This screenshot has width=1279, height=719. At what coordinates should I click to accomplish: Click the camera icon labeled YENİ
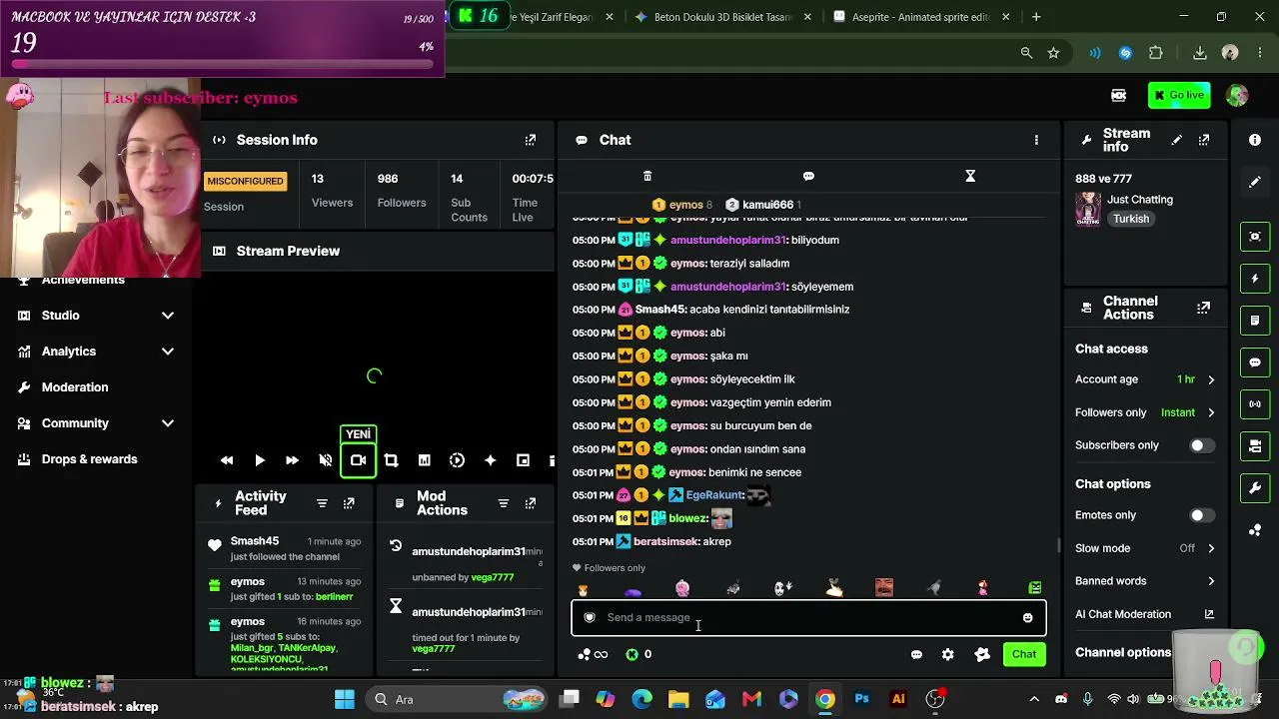pos(358,460)
